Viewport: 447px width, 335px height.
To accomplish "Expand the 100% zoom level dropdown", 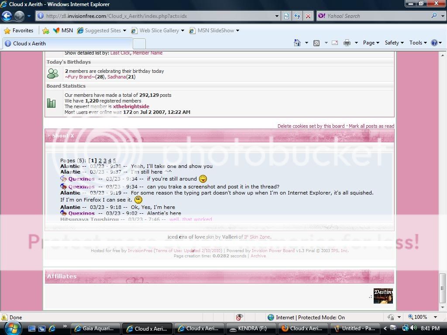I will pyautogui.click(x=435, y=317).
